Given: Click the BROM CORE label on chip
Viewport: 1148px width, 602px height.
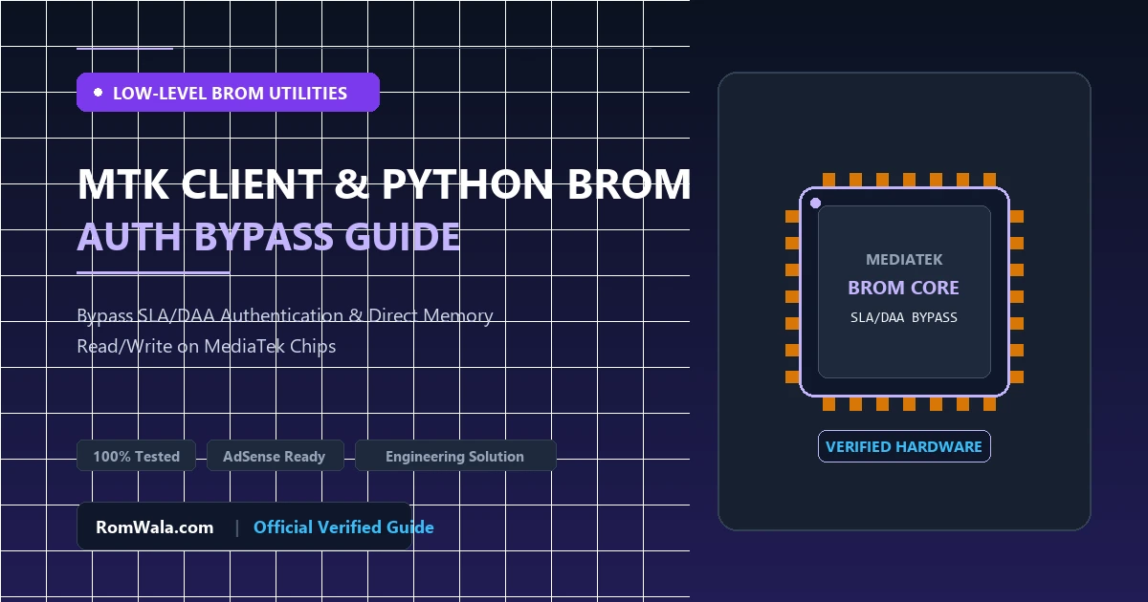Looking at the screenshot, I should (x=903, y=288).
